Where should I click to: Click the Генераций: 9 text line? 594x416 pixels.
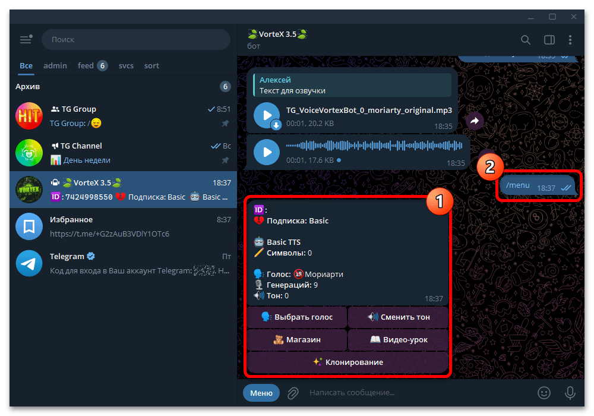pyautogui.click(x=286, y=285)
